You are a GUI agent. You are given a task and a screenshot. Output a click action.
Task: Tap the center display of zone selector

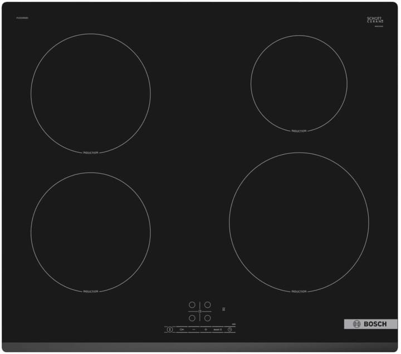tap(200, 311)
